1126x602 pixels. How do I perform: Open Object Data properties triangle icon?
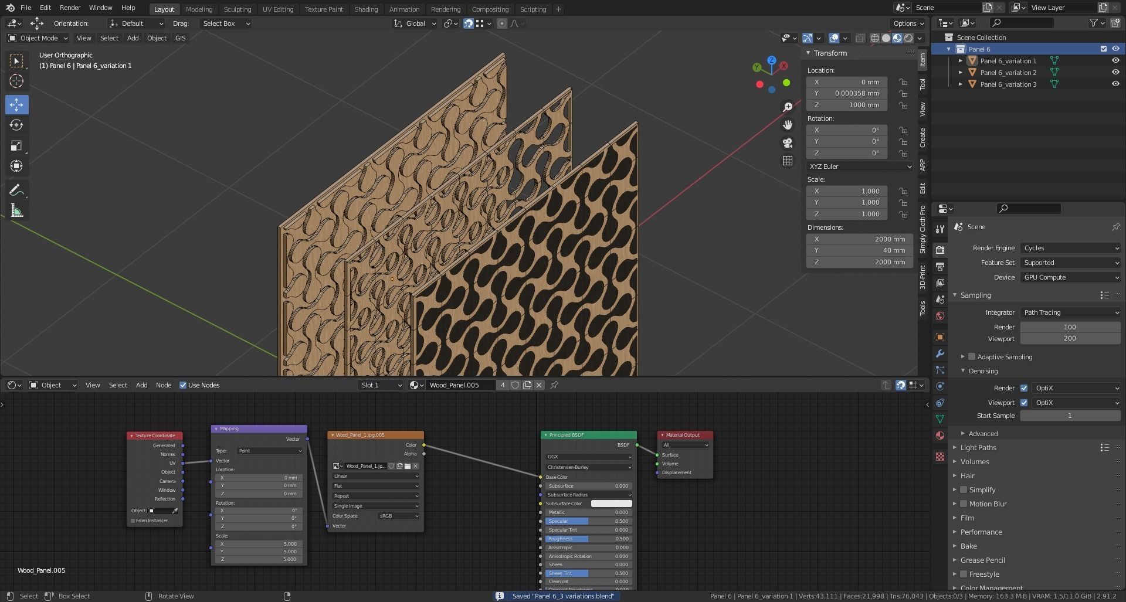point(940,419)
